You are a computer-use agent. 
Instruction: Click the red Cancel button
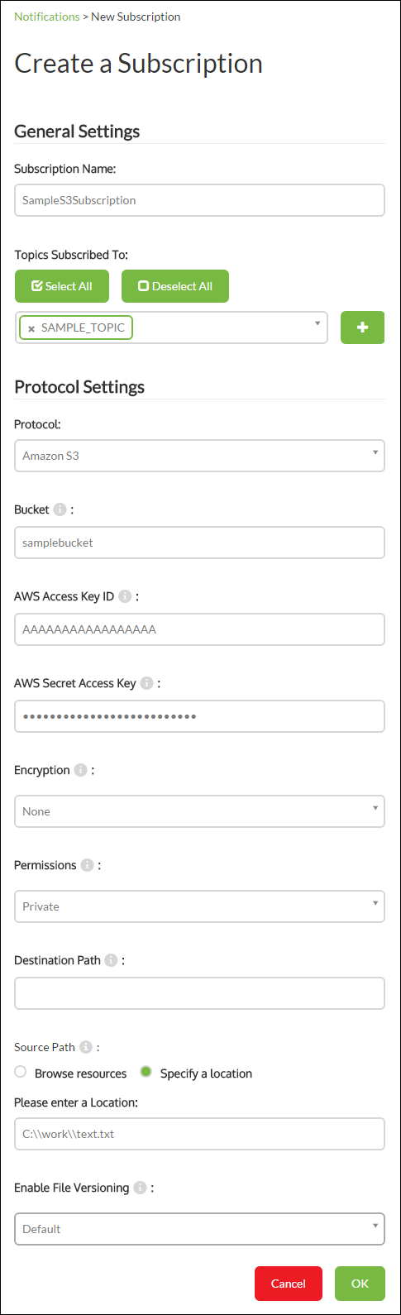coord(289,1284)
